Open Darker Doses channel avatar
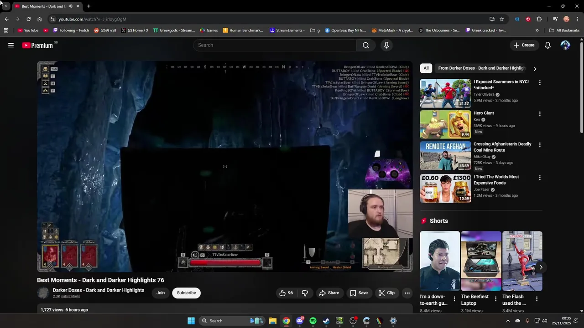This screenshot has width=584, height=328. [x=43, y=293]
